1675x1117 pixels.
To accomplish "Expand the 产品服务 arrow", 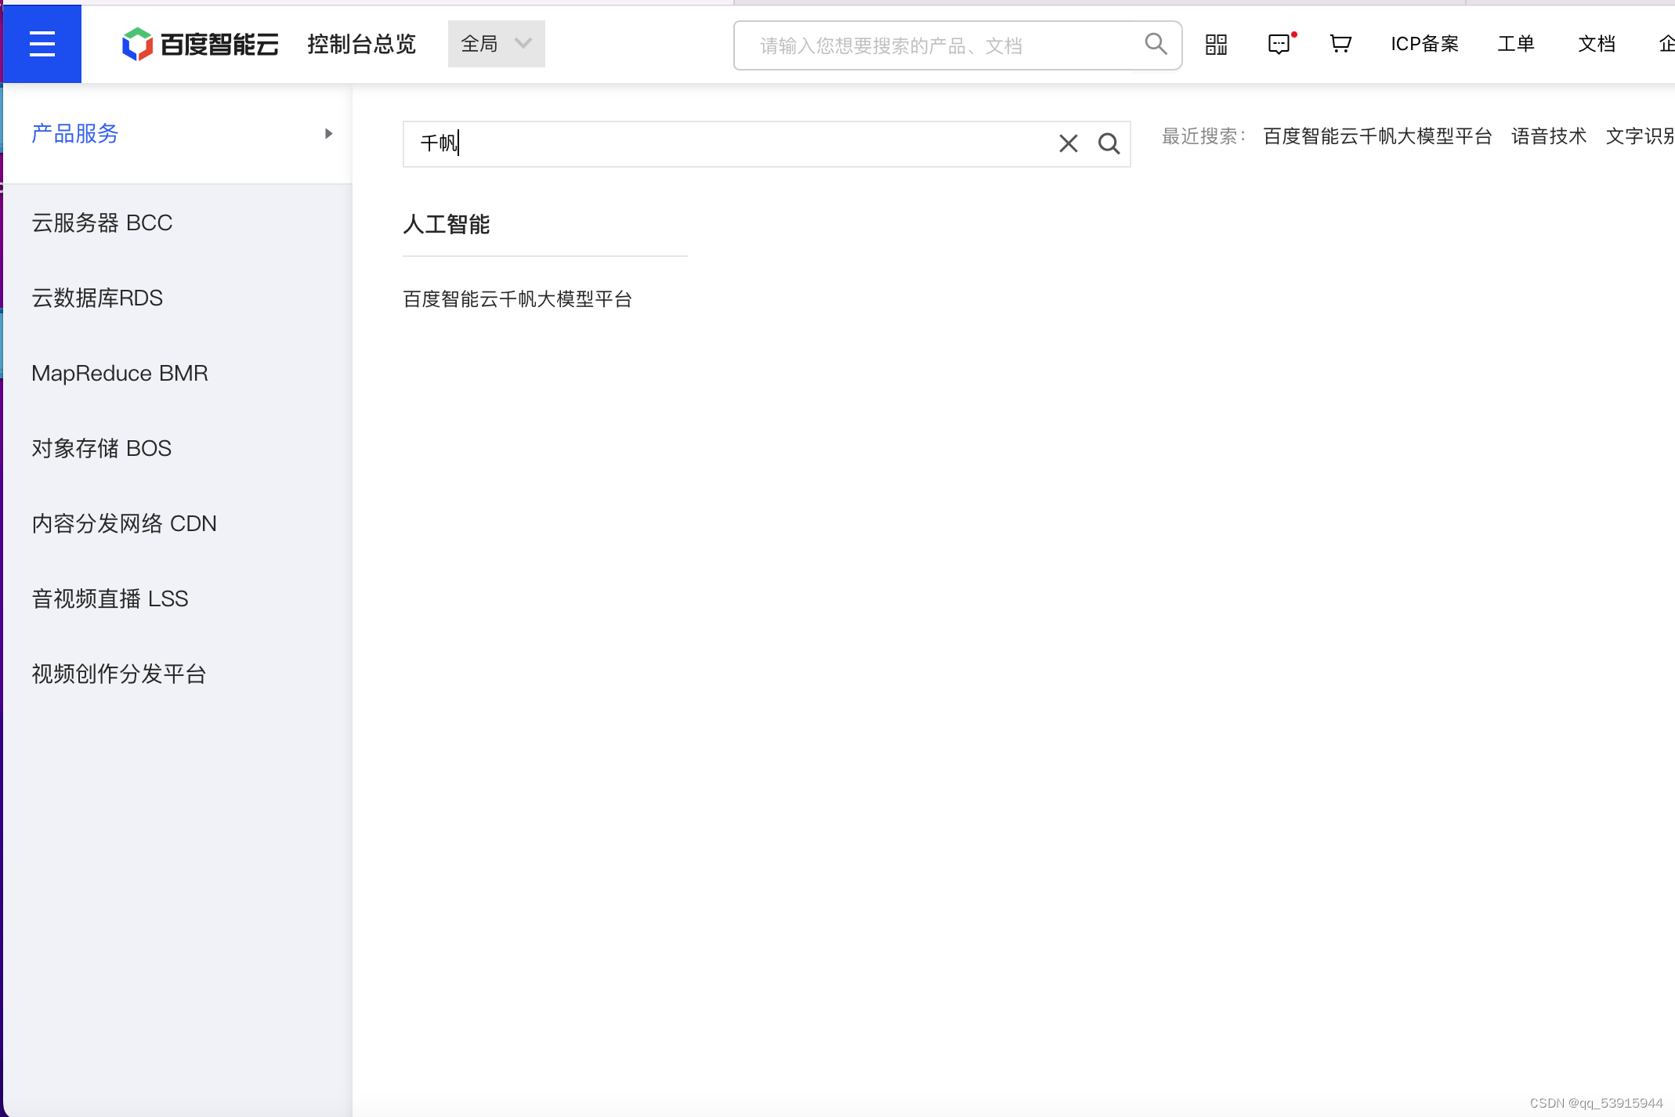I will [x=329, y=134].
